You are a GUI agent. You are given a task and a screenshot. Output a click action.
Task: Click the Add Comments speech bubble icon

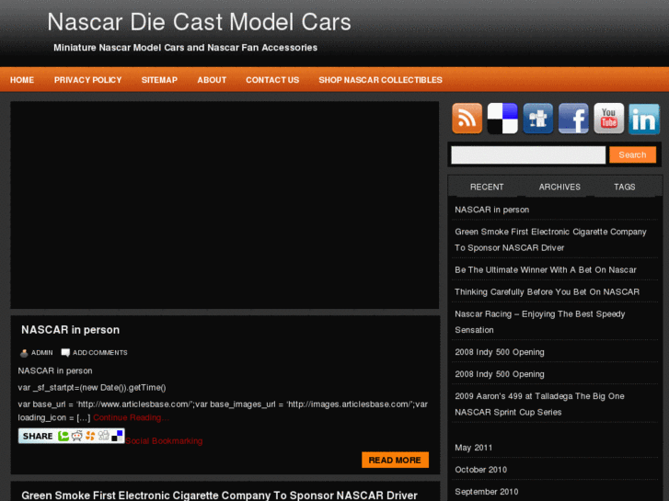[65, 353]
